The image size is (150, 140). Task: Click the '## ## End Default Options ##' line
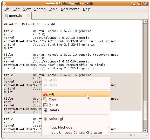click(29, 24)
